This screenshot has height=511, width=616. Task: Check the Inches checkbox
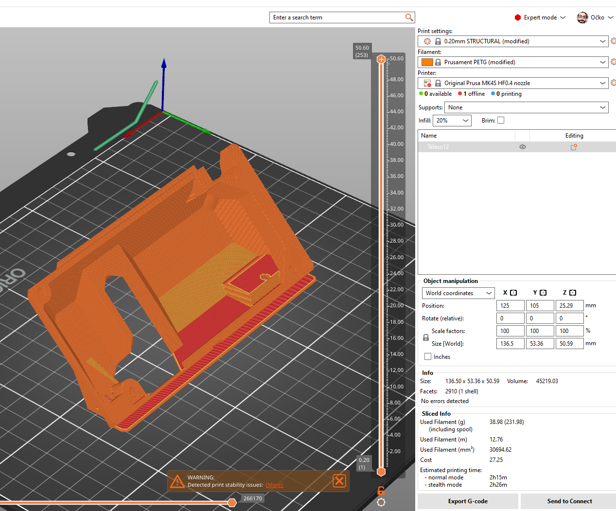click(428, 357)
